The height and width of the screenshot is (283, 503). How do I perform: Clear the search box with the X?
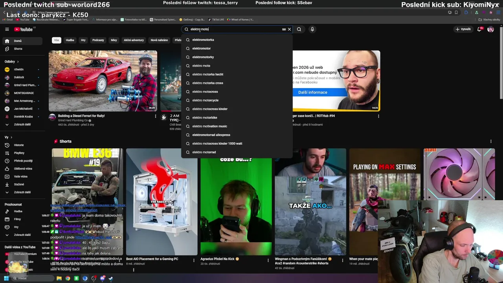[289, 29]
